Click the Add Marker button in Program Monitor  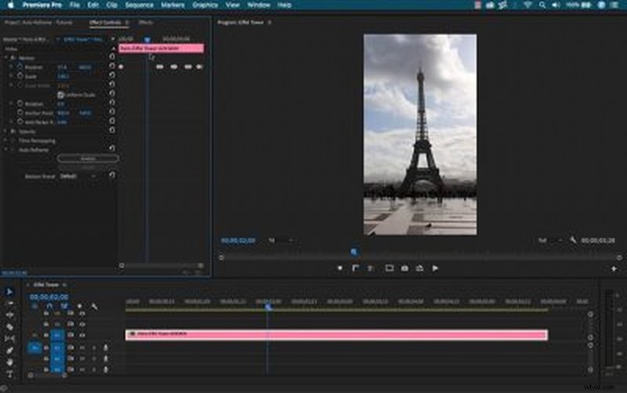click(340, 268)
